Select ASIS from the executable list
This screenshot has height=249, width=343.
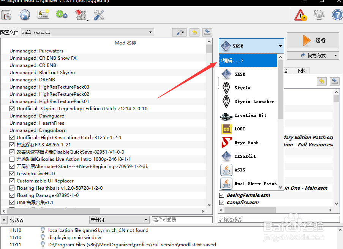[x=248, y=170]
